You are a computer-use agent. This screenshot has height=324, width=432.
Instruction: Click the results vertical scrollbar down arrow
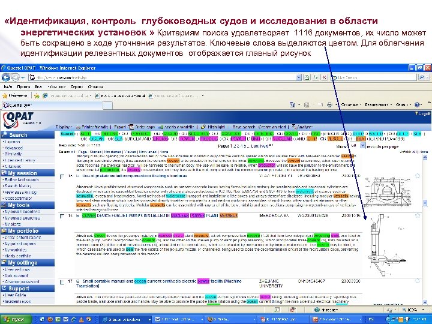[425, 302]
